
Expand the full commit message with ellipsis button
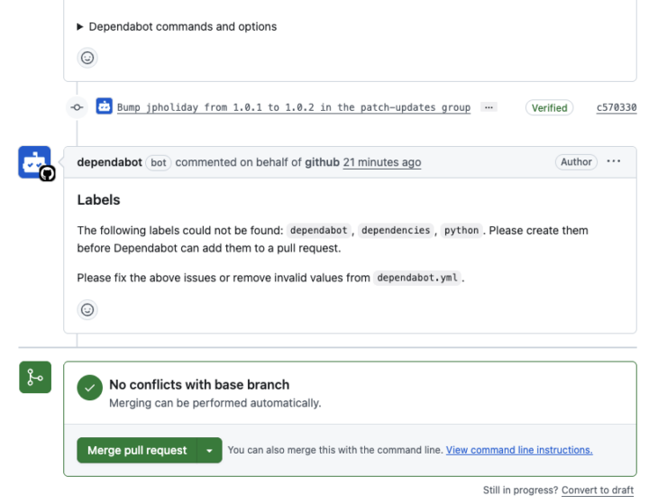(x=489, y=107)
